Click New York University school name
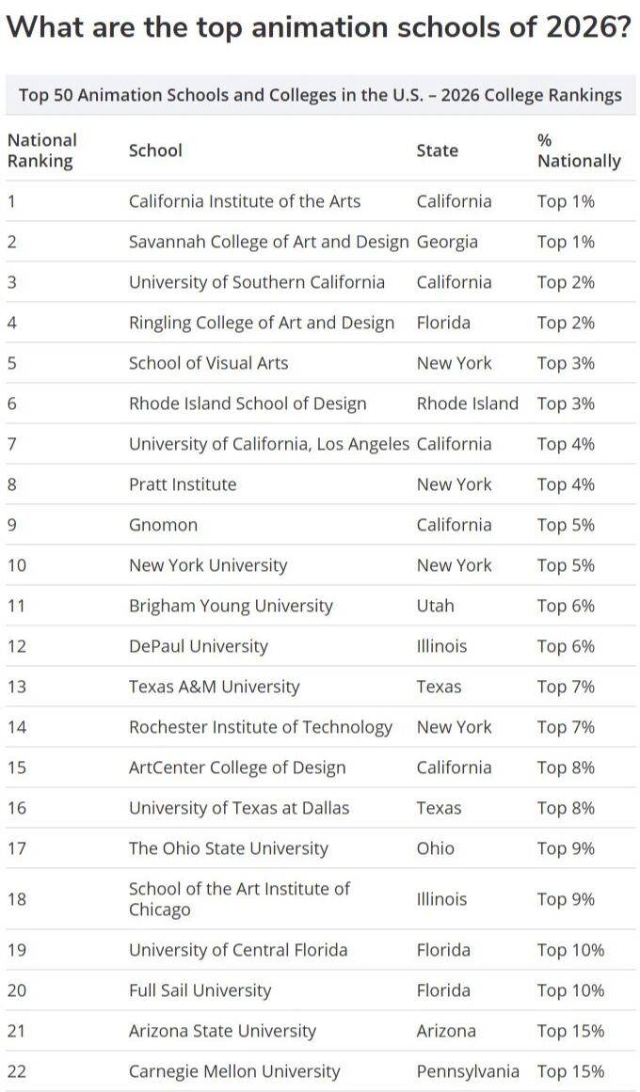640x1092 pixels. click(207, 565)
